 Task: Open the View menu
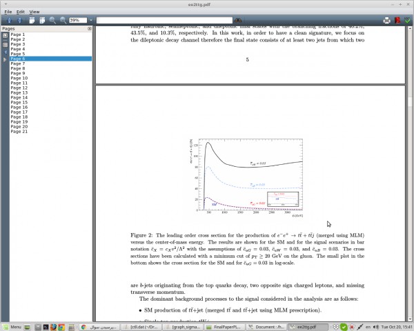[x=34, y=12]
